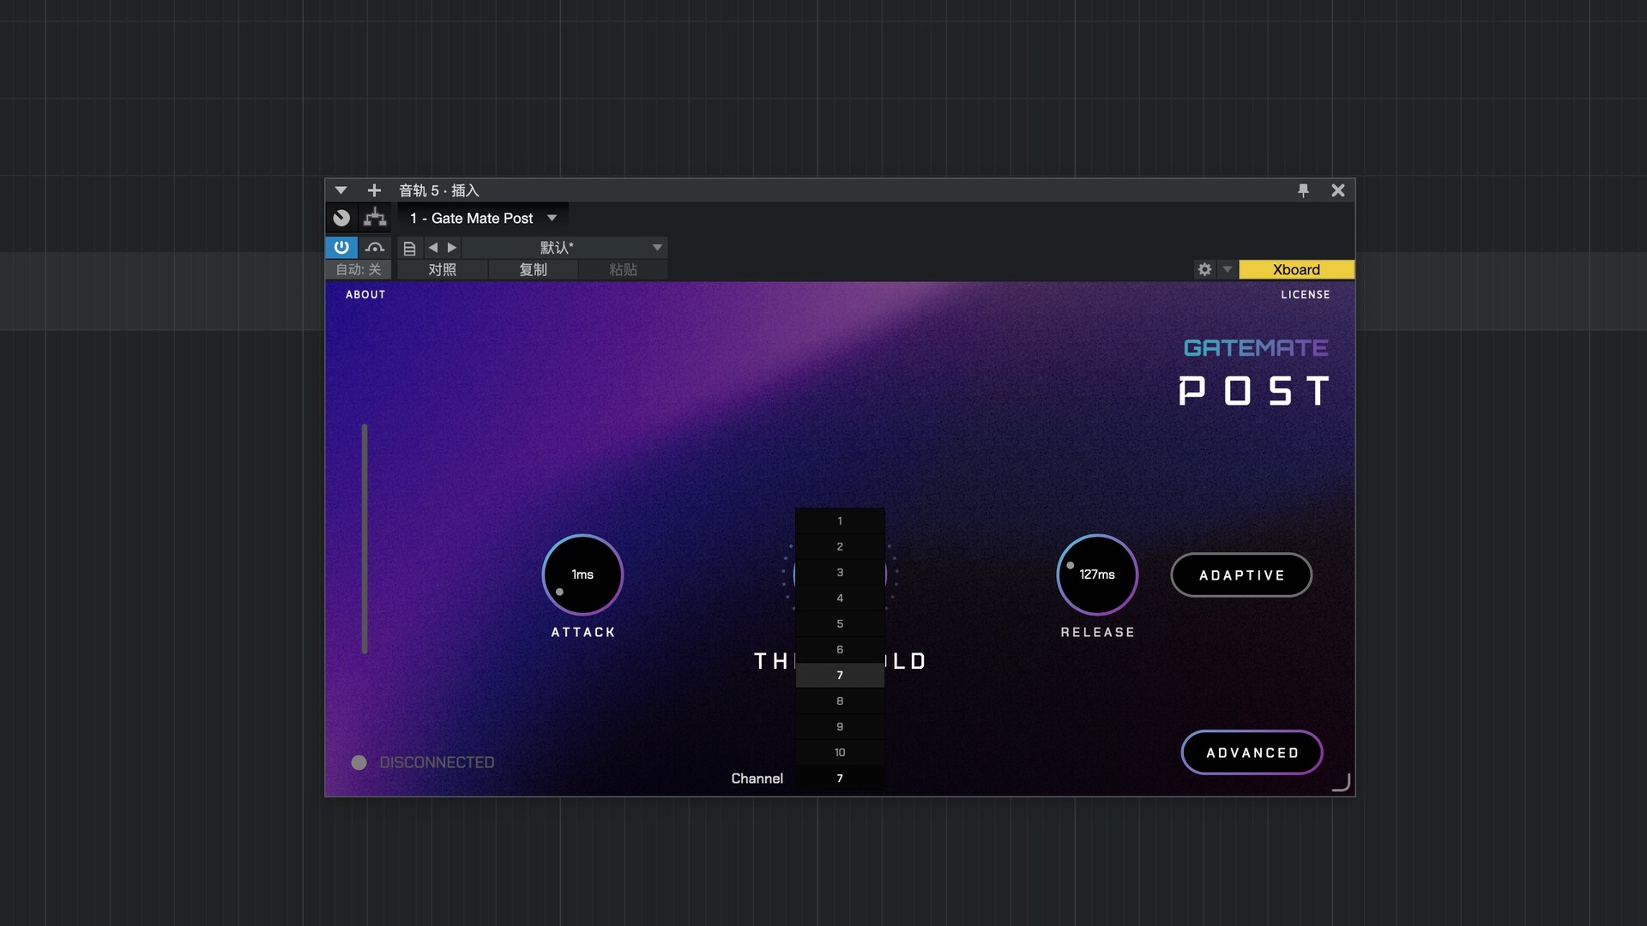Select channel 8 in the list

840,701
